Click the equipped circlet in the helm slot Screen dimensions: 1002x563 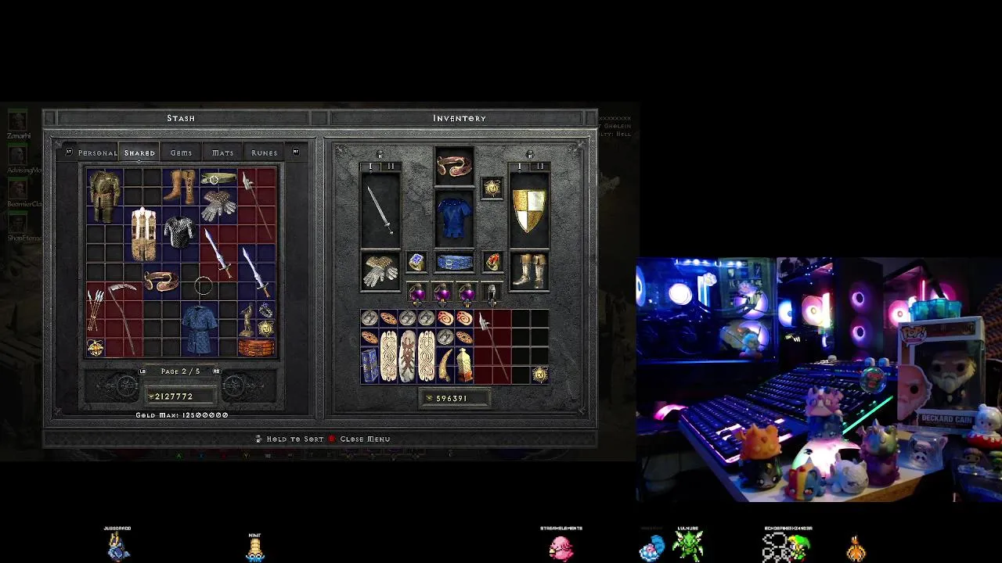pos(454,166)
